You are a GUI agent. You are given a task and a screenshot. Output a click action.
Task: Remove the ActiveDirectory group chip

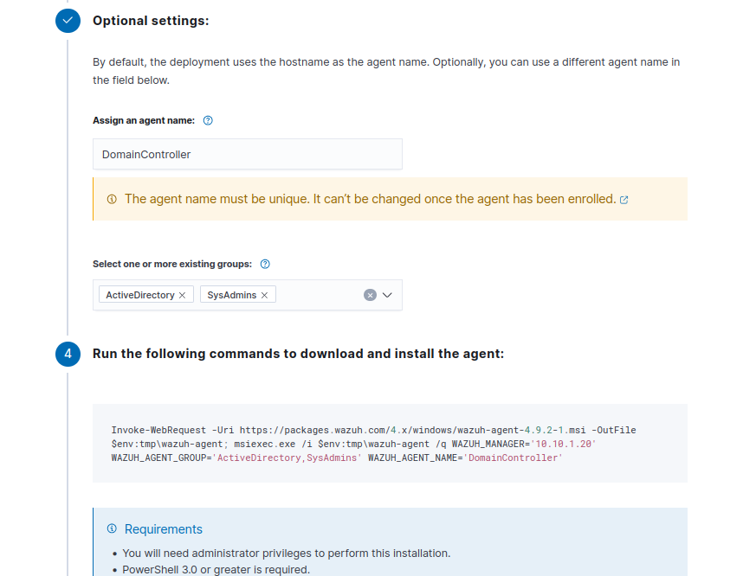(183, 295)
